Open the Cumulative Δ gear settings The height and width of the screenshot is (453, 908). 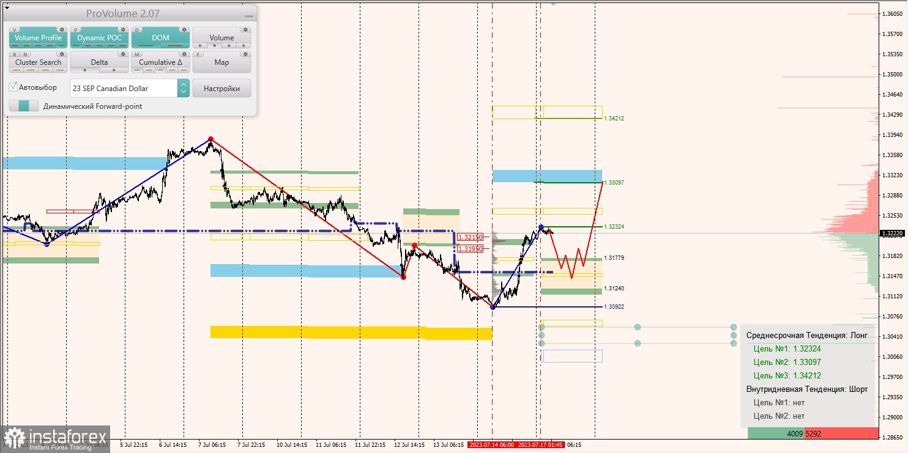click(x=184, y=54)
